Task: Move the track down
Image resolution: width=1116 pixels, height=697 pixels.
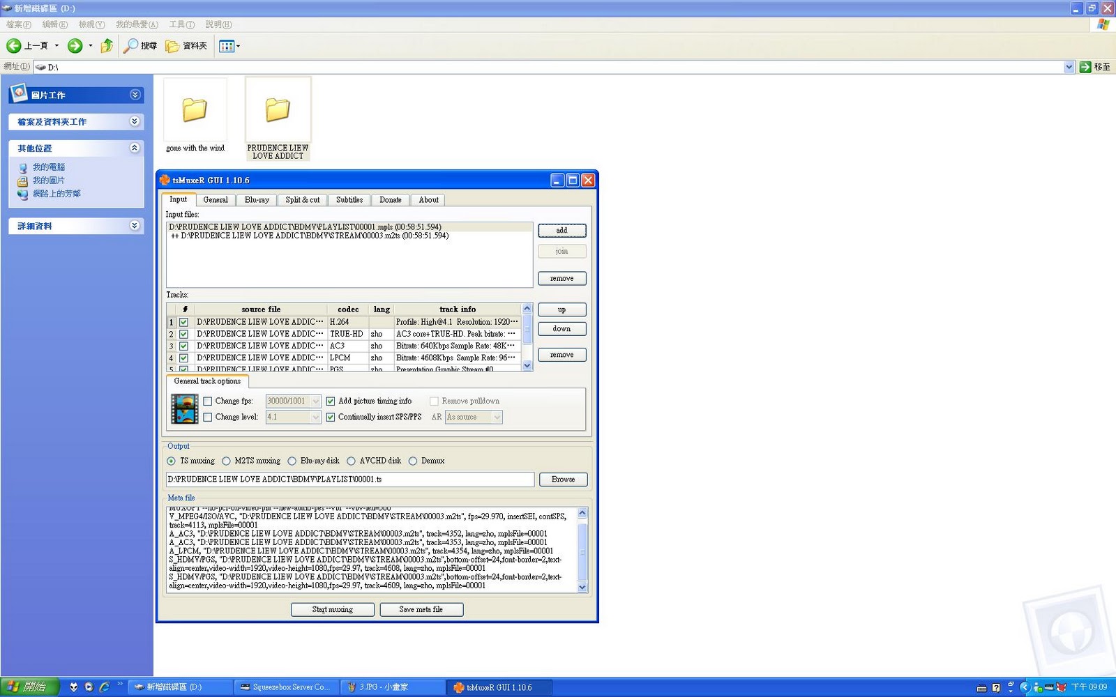Action: click(x=561, y=329)
